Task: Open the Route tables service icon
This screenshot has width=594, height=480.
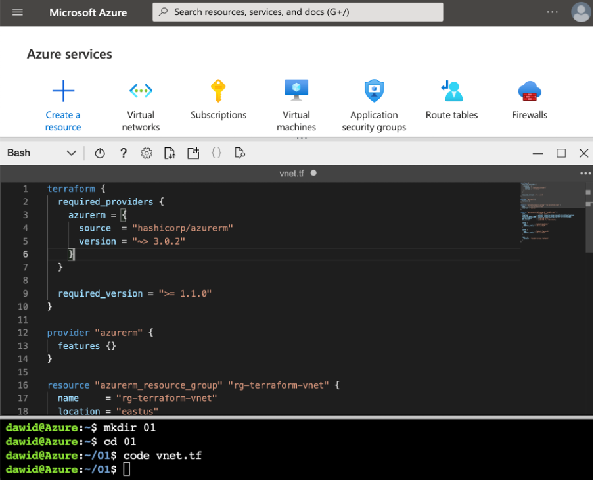Action: tap(452, 91)
